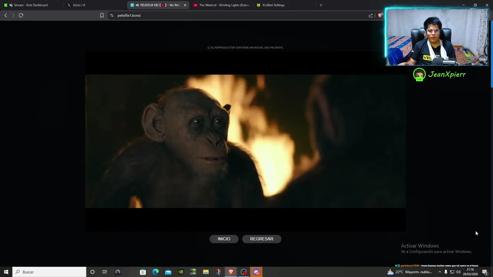Click the REGRESAR button
Viewport: 493px width, 277px height.
click(262, 239)
